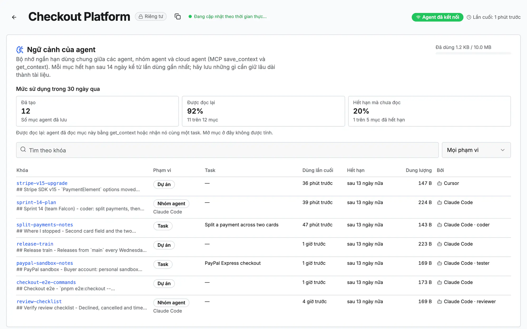The width and height of the screenshot is (527, 329).
Task: Click the agent context brain icon
Action: 20,50
